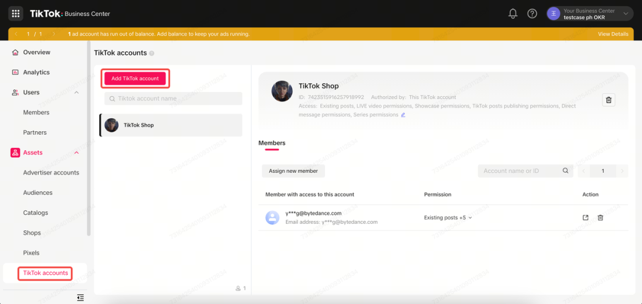The width and height of the screenshot is (642, 304).
Task: Select TikTok Shop in the account list
Action: 171,125
